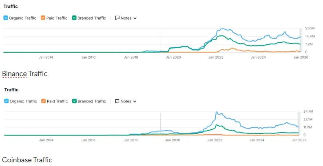This screenshot has height=166, width=323.
Task: Toggle Paid Traffic checkbox in bottom chart
Action: (43, 101)
